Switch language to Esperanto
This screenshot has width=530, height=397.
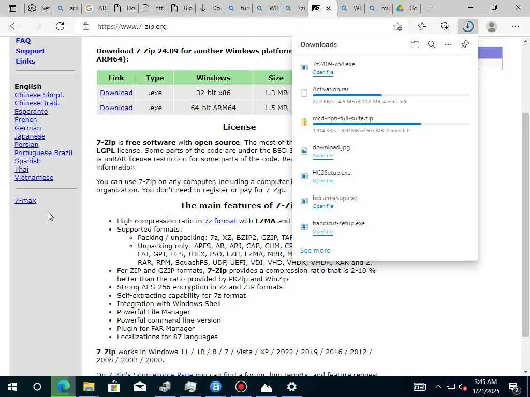tap(31, 112)
